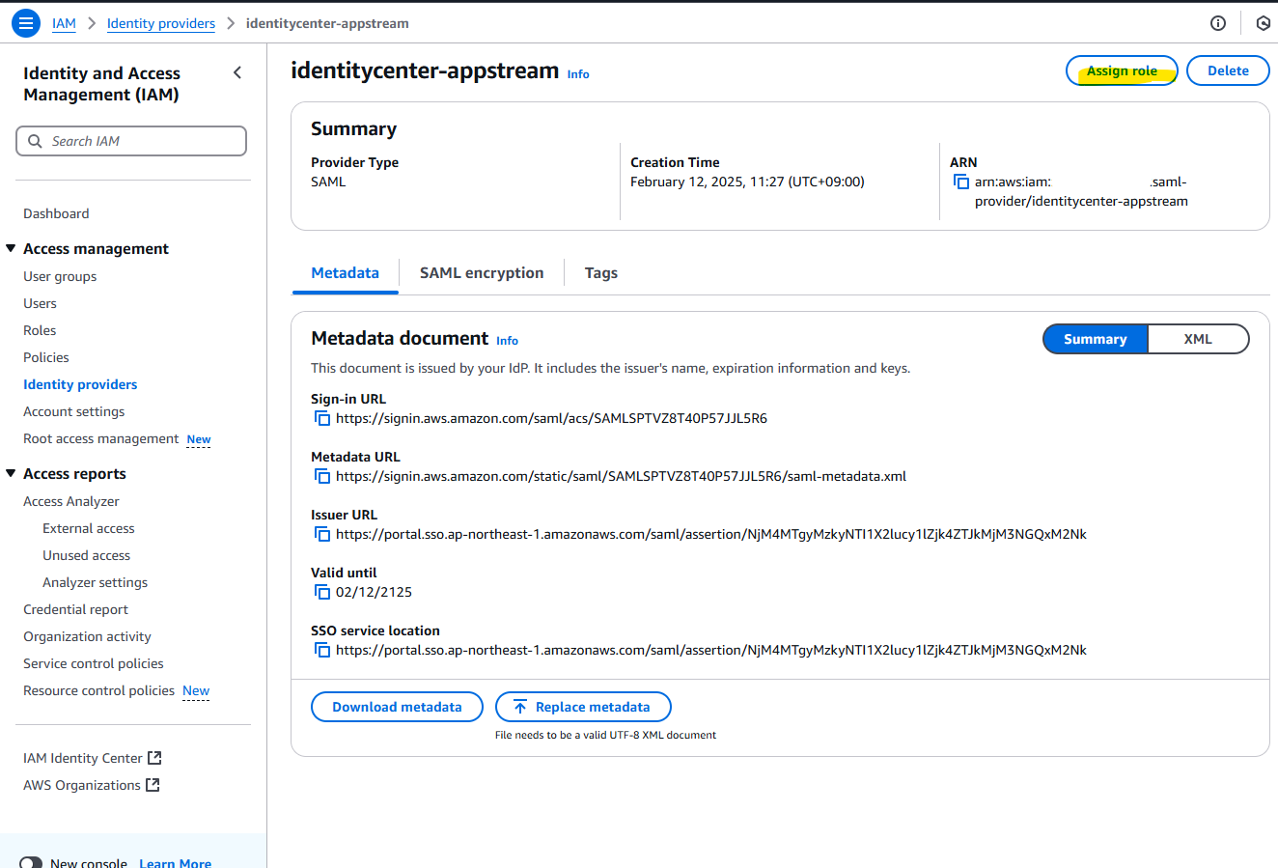
Task: Open AWS Organizations external link
Action: click(92, 785)
